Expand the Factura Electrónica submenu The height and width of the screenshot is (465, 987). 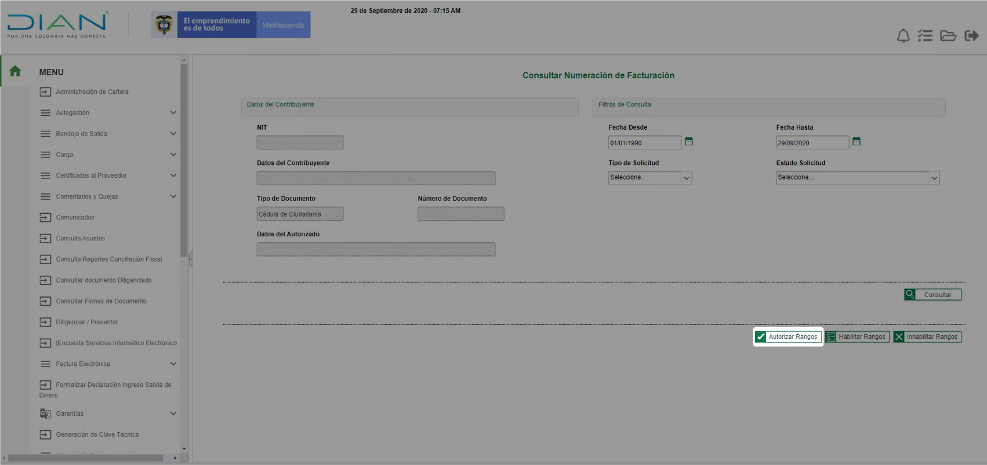[173, 364]
